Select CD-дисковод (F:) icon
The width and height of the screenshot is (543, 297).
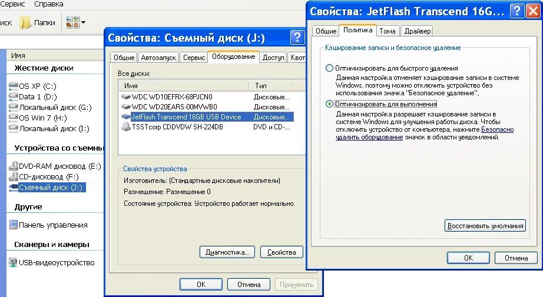(x=13, y=176)
